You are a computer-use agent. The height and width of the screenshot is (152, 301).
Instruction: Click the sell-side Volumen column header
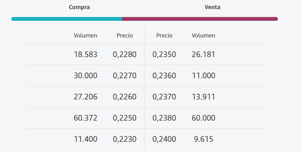(204, 36)
